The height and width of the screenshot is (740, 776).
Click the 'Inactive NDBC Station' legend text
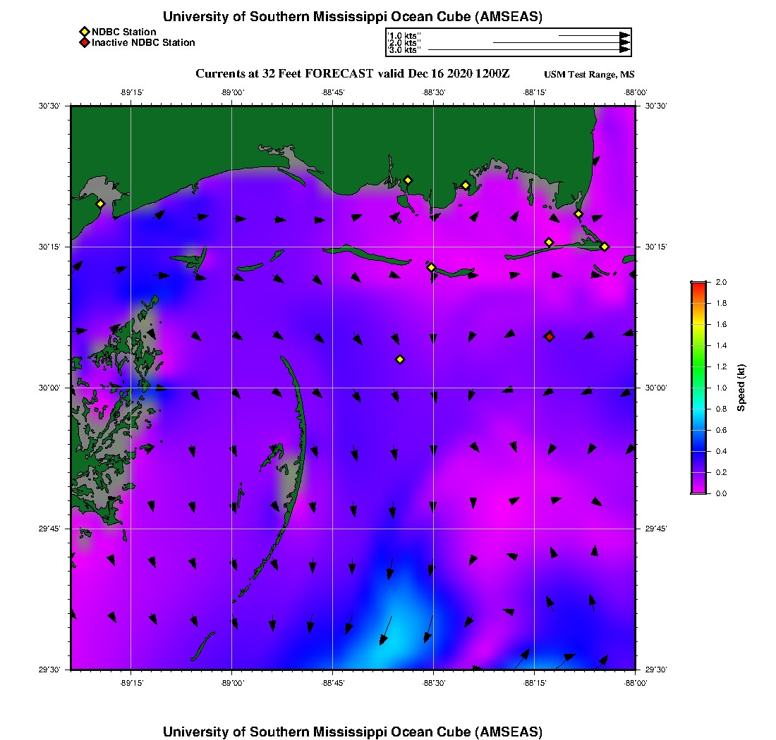[143, 42]
